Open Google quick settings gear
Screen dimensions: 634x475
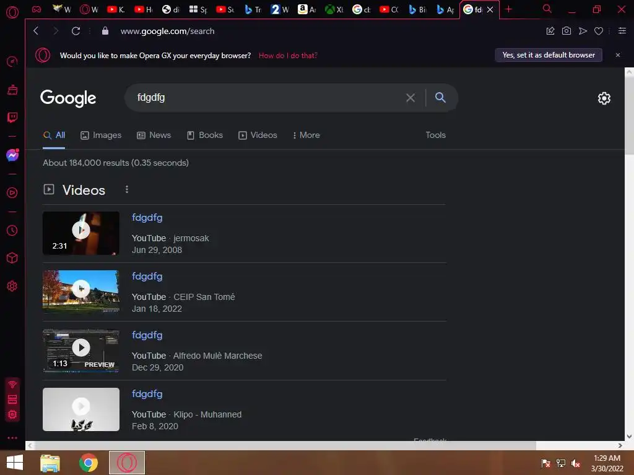(x=604, y=98)
